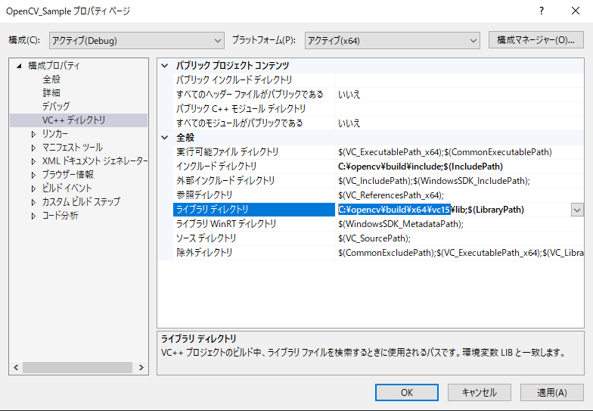Image resolution: width=593 pixels, height=411 pixels.
Task: Click $(CommonExcludePath) value cell
Action: point(460,253)
